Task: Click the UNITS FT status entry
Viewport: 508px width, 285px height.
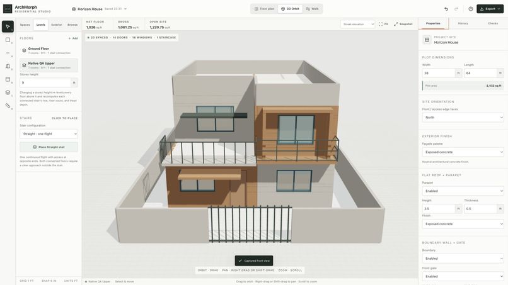Action: (x=71, y=281)
